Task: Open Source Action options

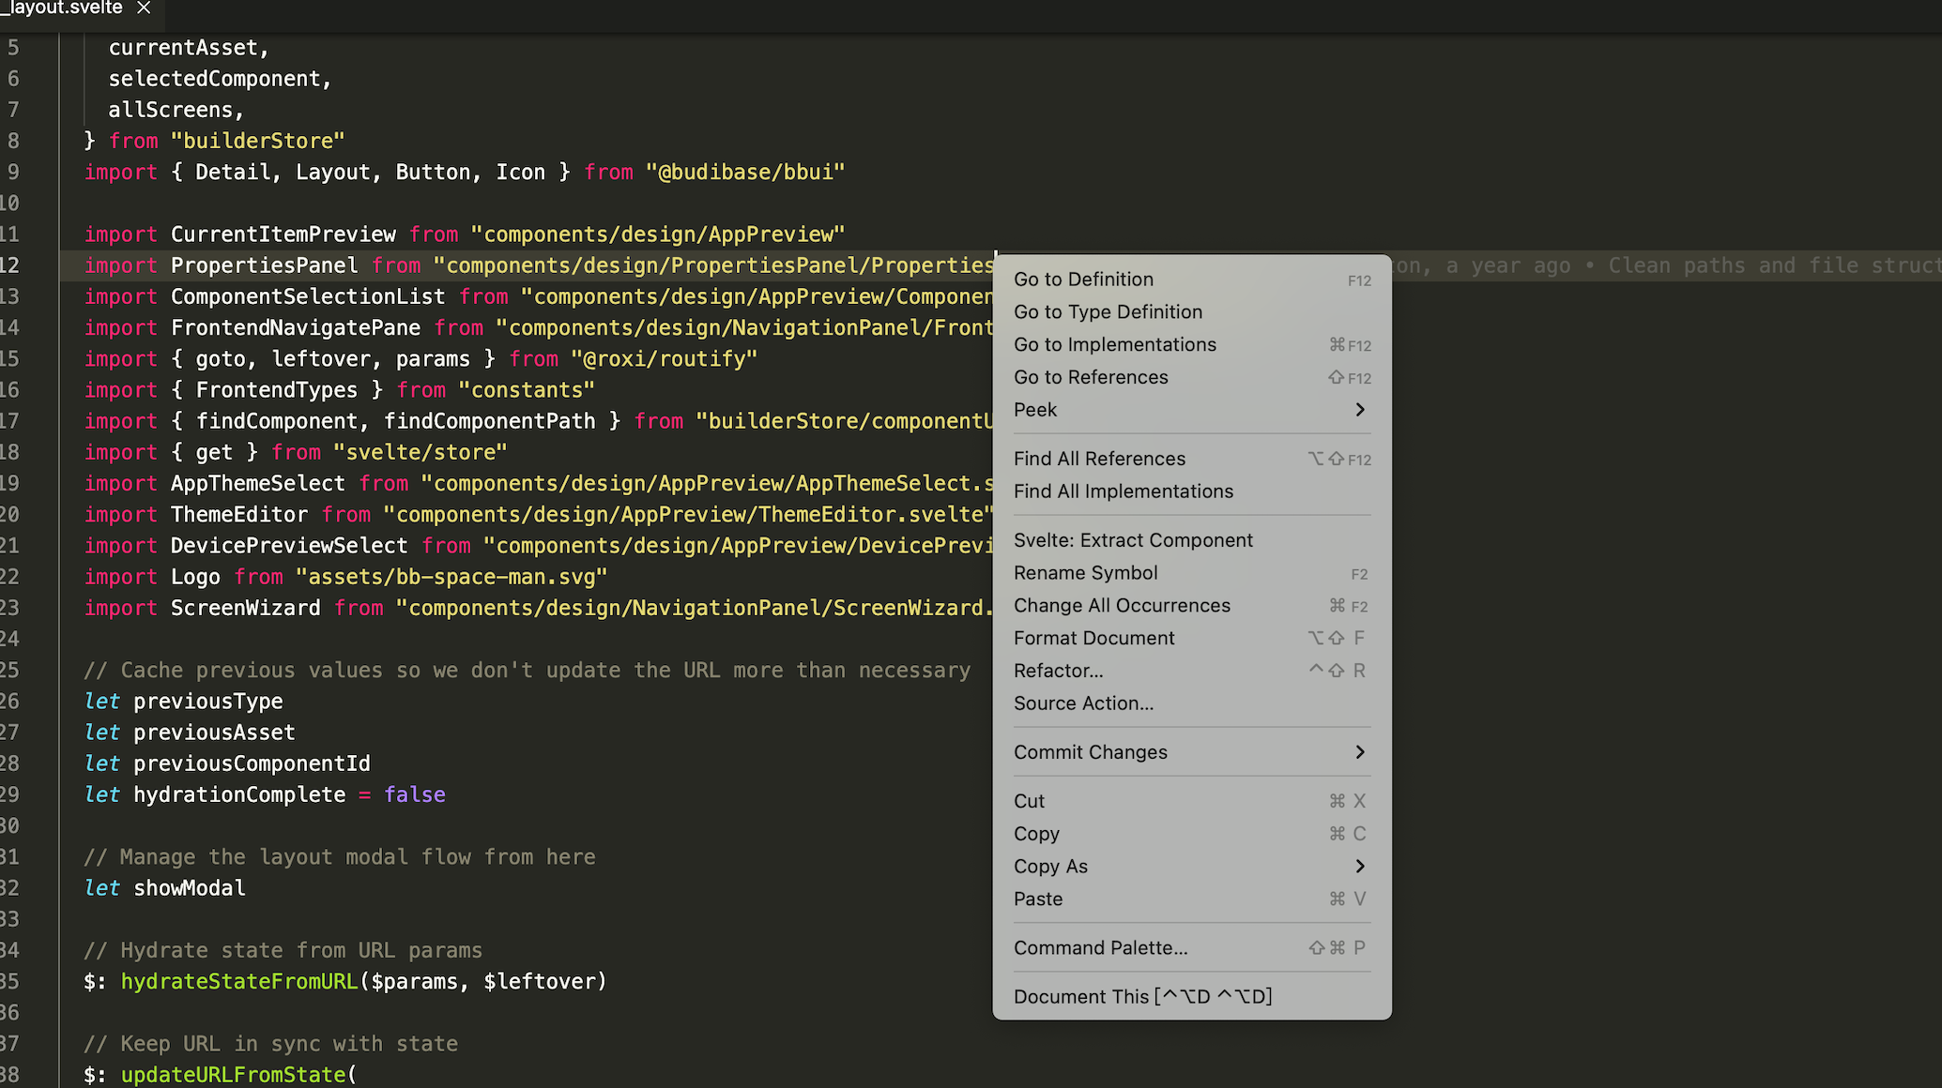Action: click(1083, 703)
